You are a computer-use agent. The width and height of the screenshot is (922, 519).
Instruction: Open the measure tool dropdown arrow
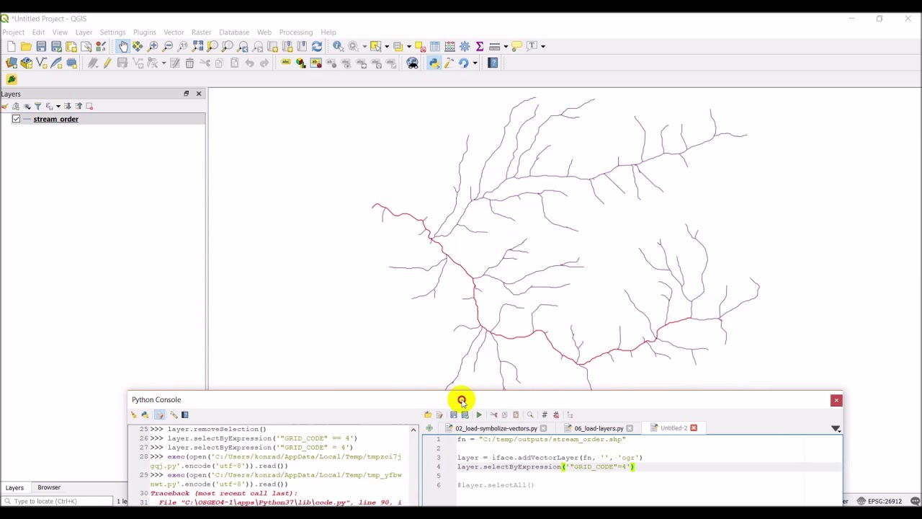(506, 46)
